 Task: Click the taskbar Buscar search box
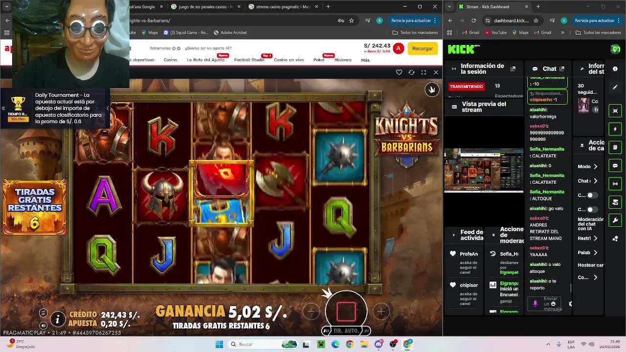262,344
